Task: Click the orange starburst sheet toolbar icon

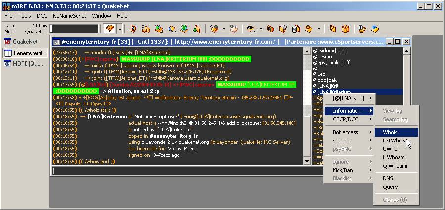Action: 309,29
